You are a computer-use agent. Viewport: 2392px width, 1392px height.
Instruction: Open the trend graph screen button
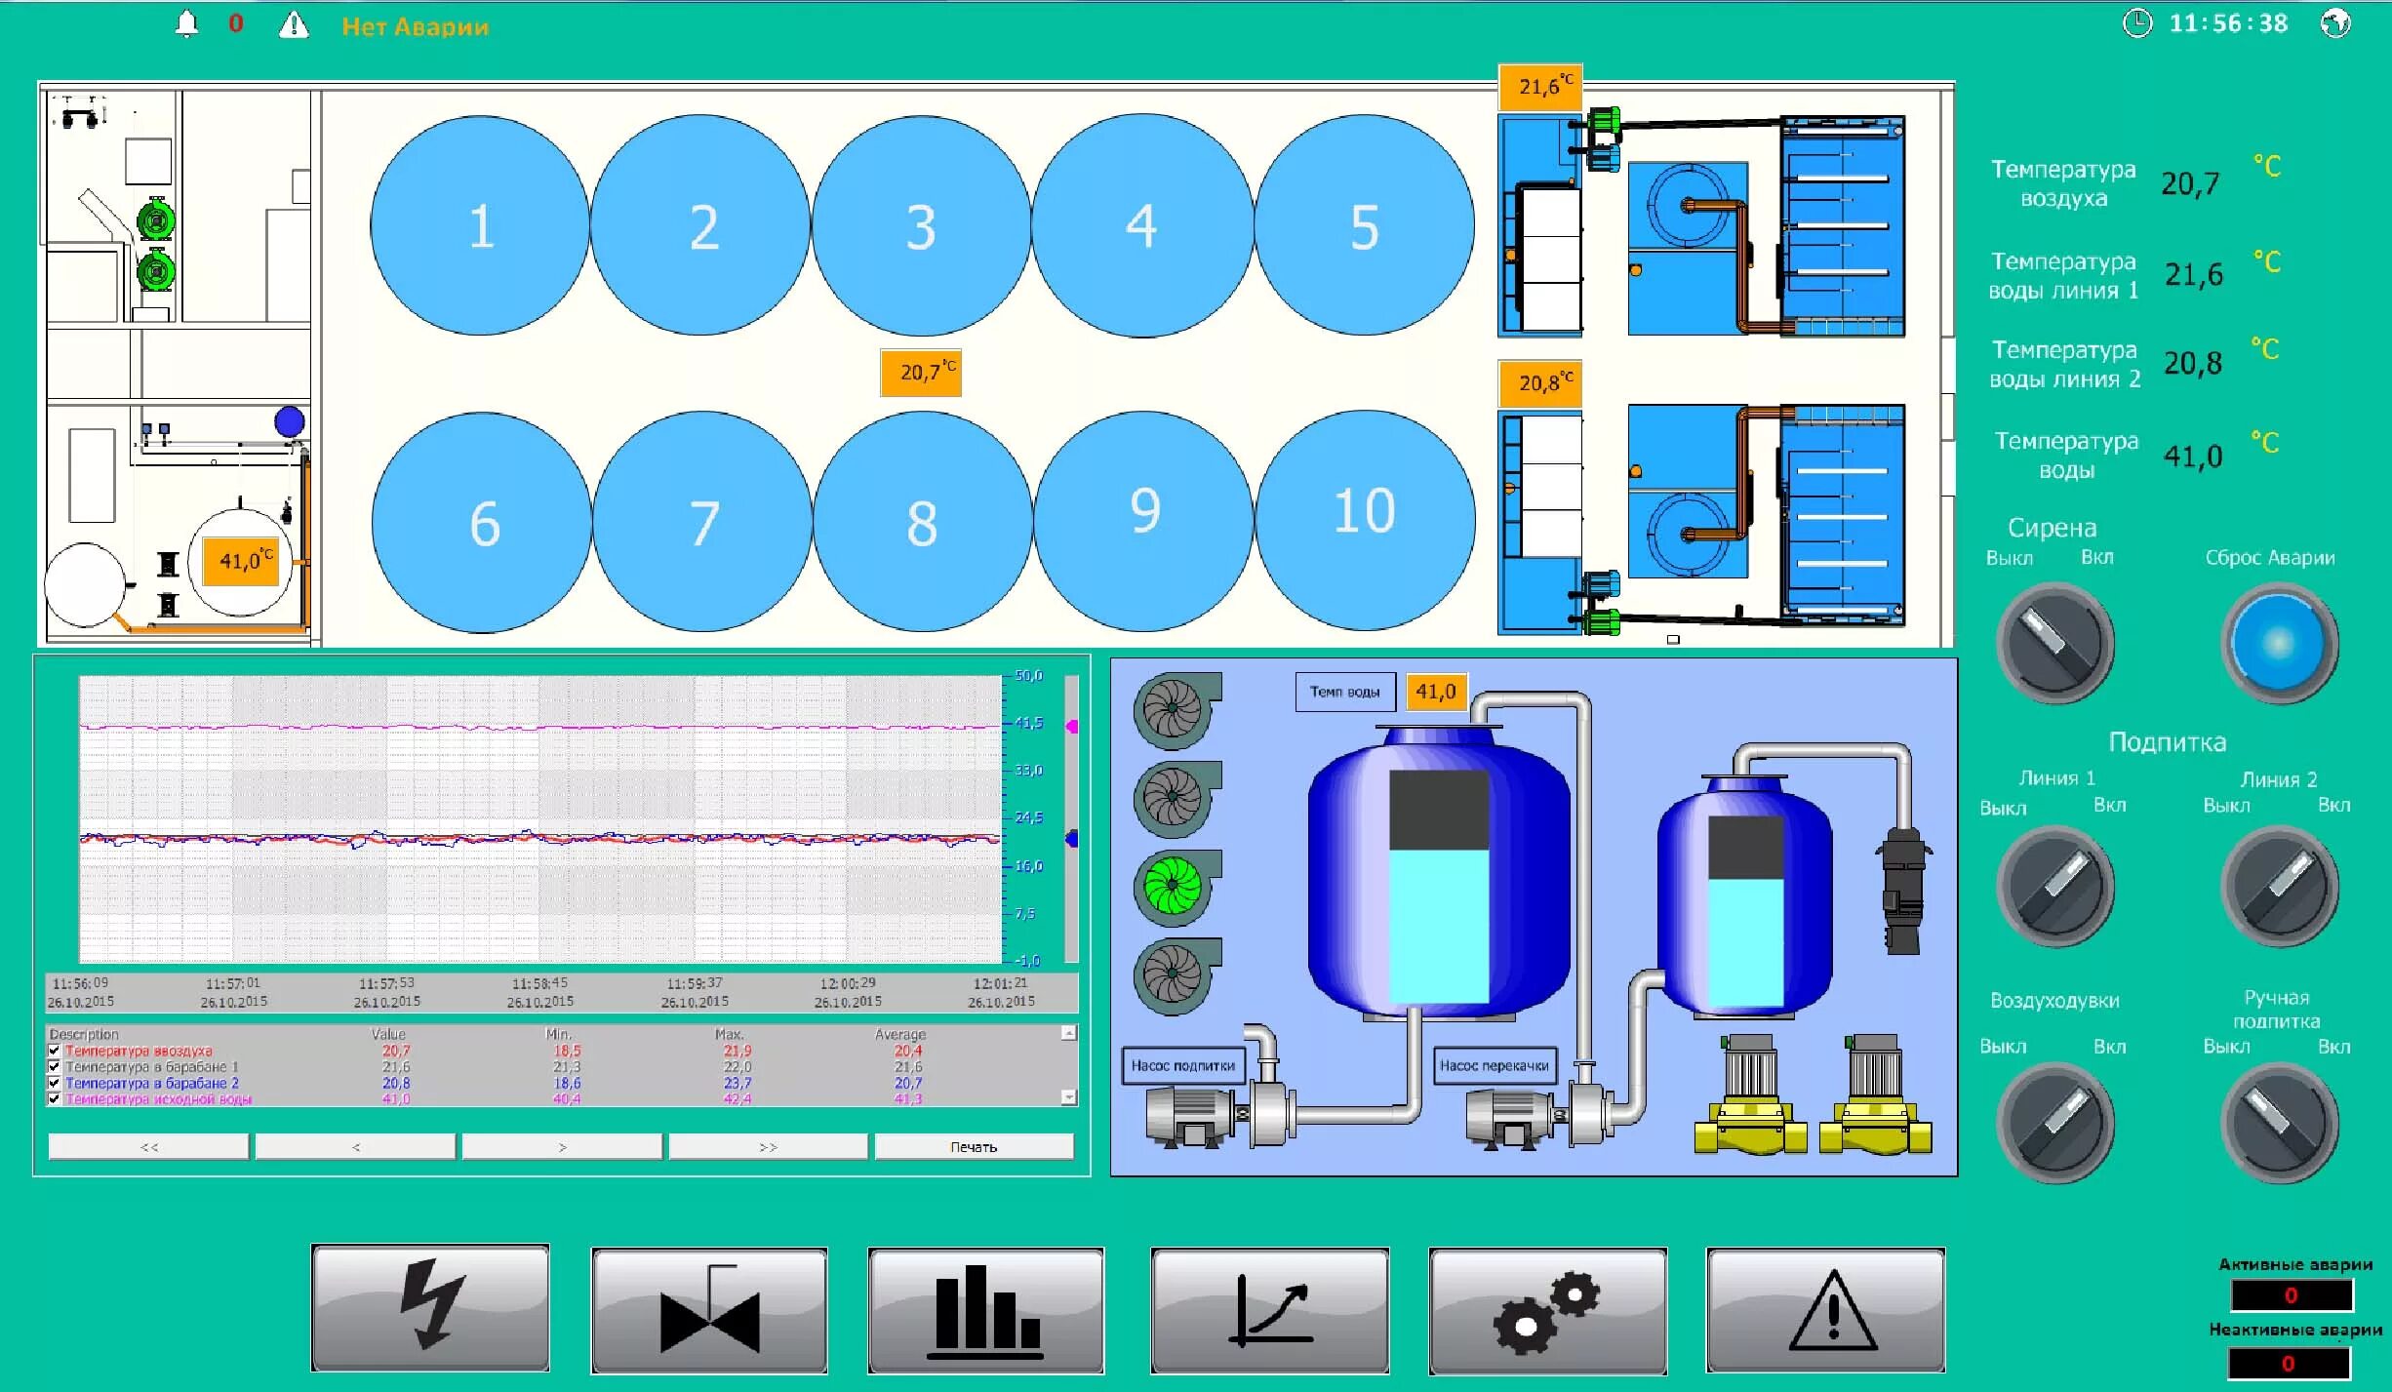[1269, 1310]
